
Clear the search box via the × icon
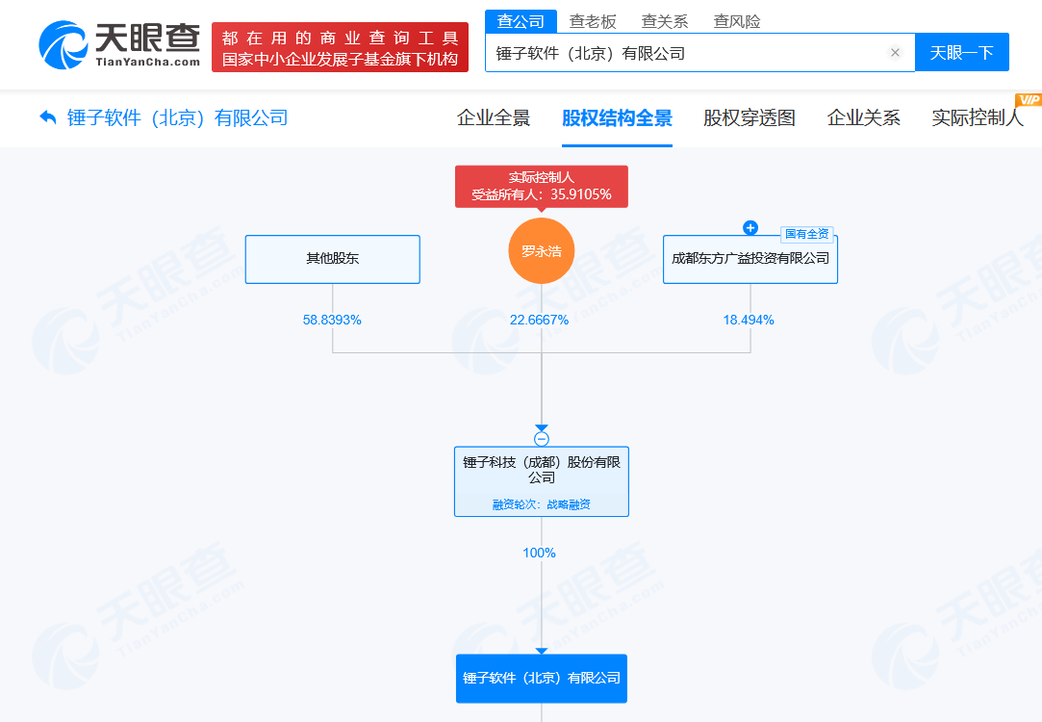(x=895, y=52)
